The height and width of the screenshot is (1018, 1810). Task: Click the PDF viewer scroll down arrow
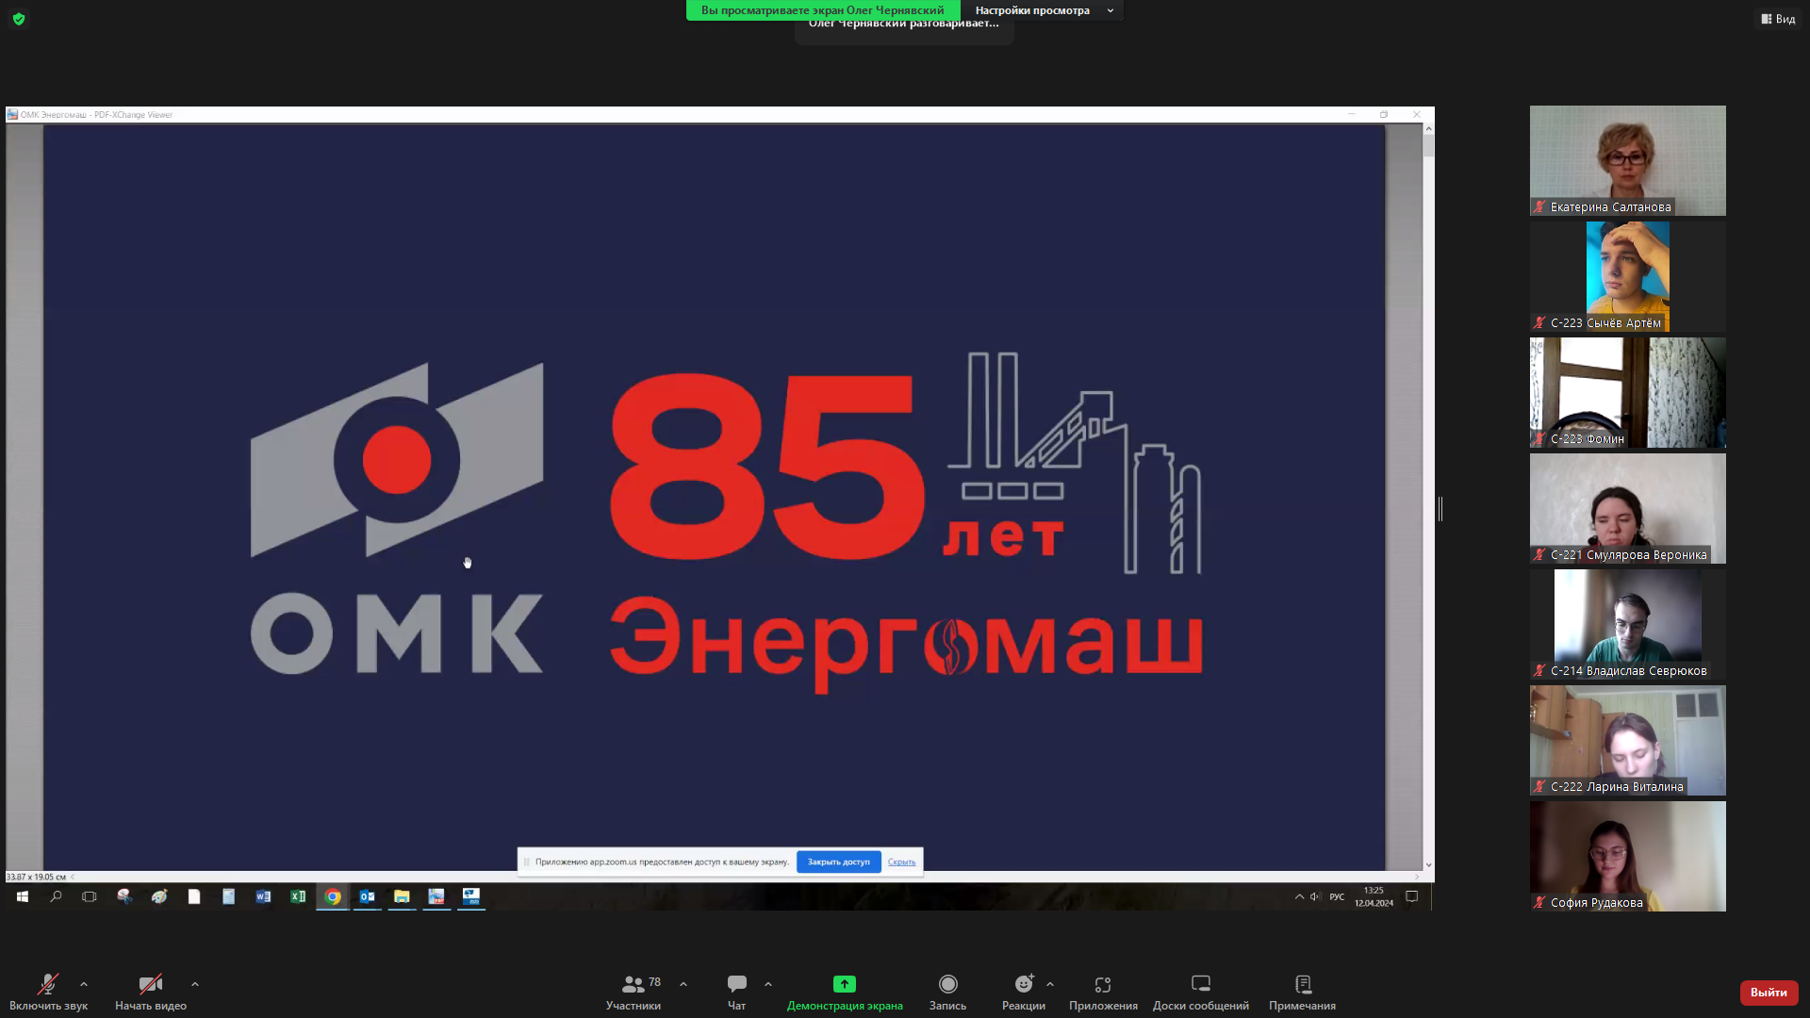(1428, 864)
